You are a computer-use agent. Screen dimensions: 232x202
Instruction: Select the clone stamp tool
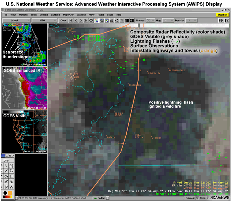[11, 181]
